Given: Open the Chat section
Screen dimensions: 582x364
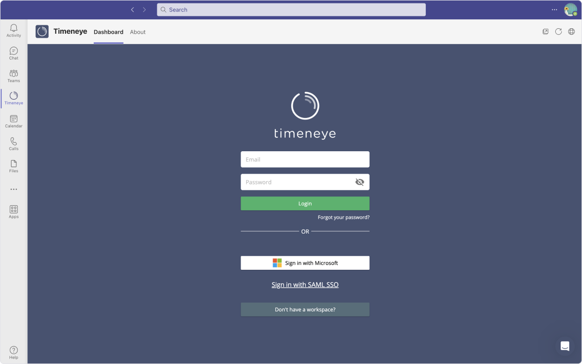Looking at the screenshot, I should (x=13, y=53).
